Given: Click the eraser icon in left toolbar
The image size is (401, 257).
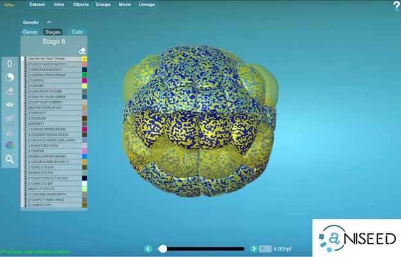Looking at the screenshot, I should (x=10, y=91).
